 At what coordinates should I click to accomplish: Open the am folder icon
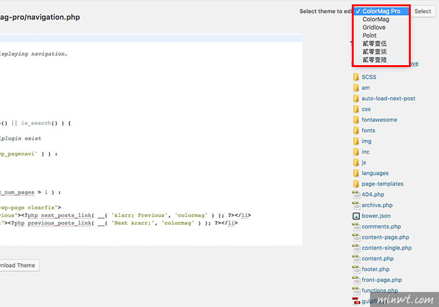point(356,88)
